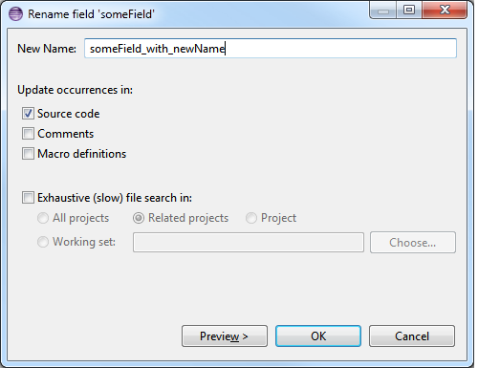
Task: Select the Related projects radio button
Action: (x=139, y=218)
